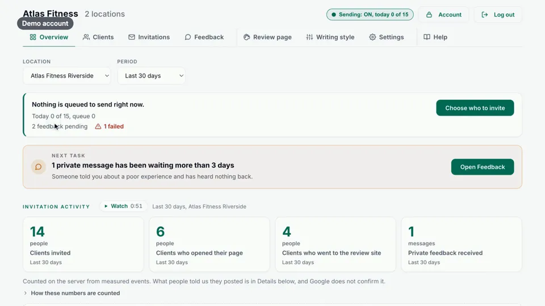Click the Help book icon

pos(427,37)
